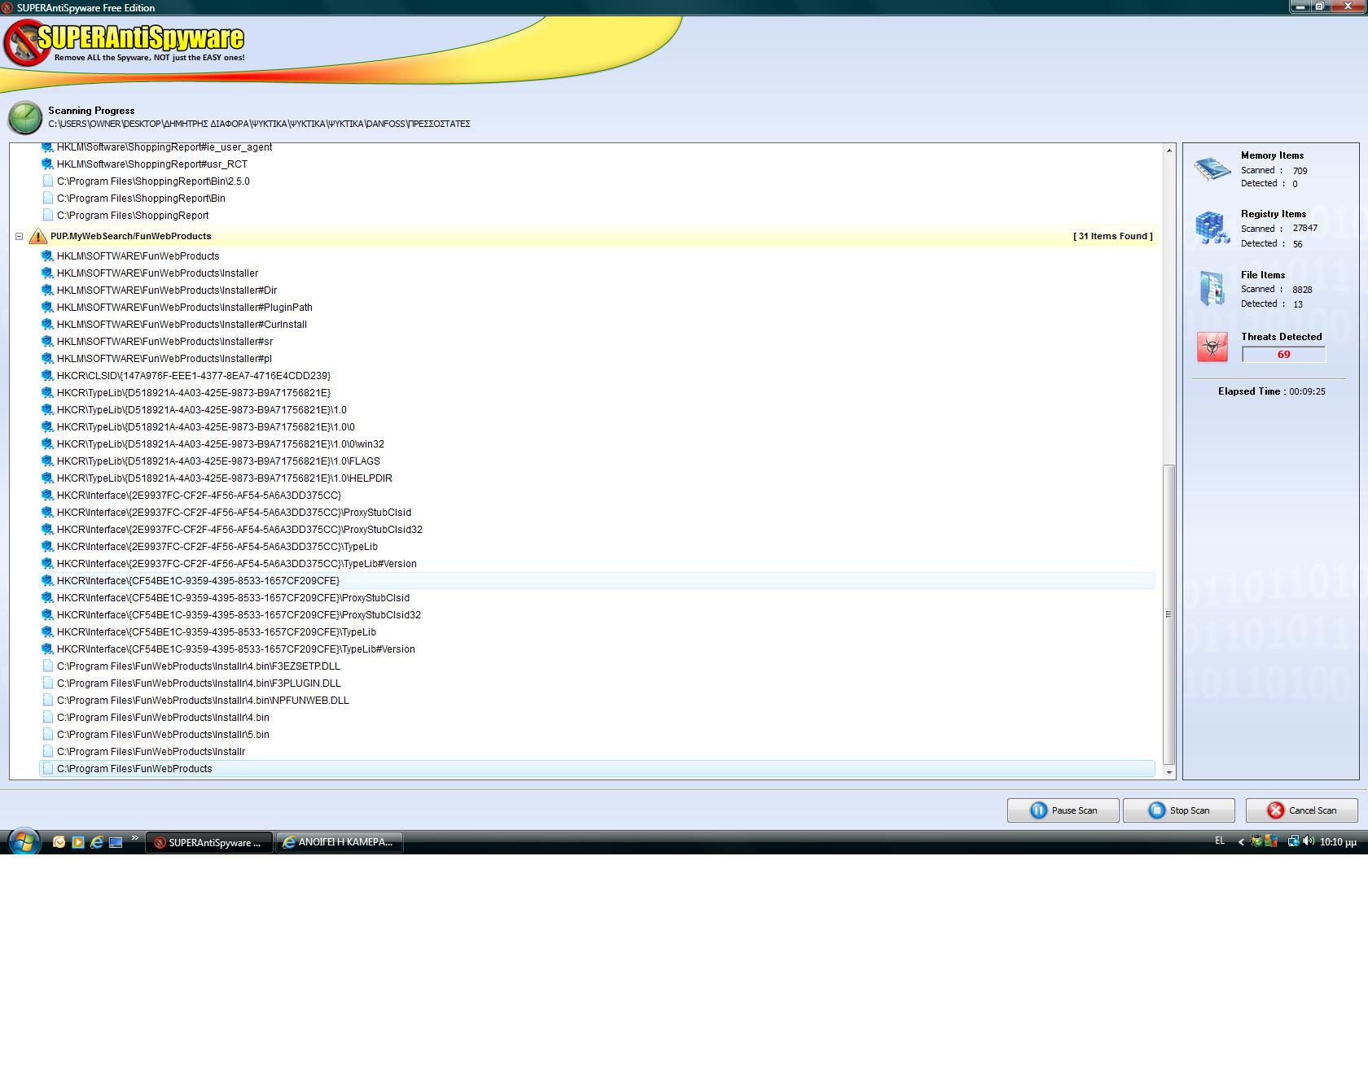
Task: Click registry icon beside HKLM\Software\ShoppingReport#usr_RCT
Action: click(x=47, y=164)
